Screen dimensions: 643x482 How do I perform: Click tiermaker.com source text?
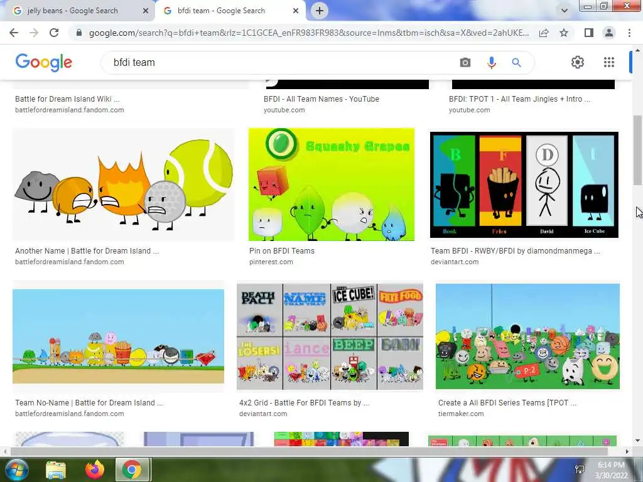pos(461,414)
